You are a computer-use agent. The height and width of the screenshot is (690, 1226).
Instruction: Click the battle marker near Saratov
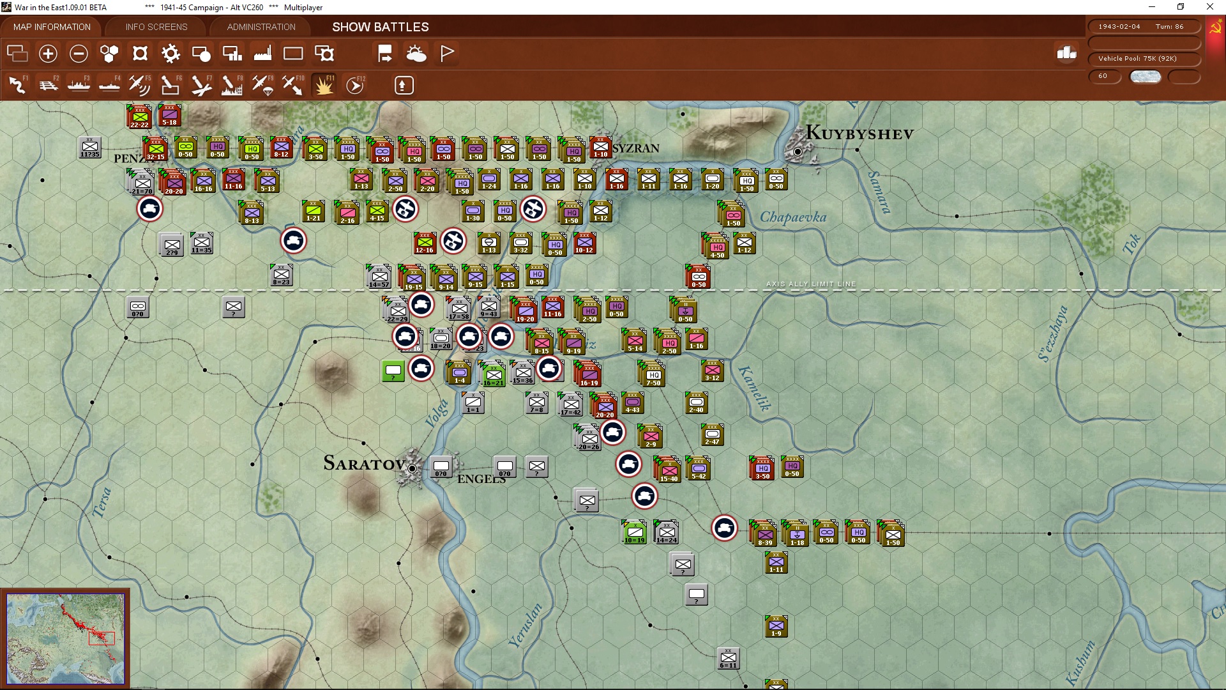(421, 369)
